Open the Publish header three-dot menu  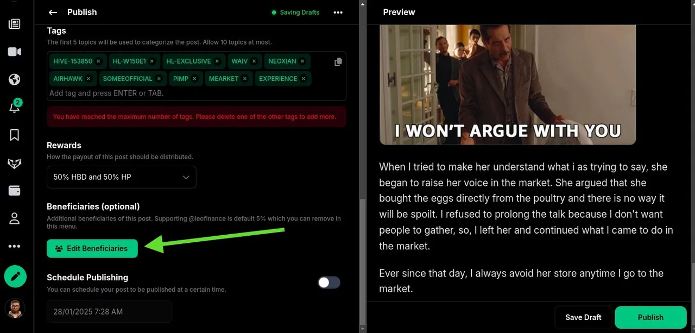338,12
